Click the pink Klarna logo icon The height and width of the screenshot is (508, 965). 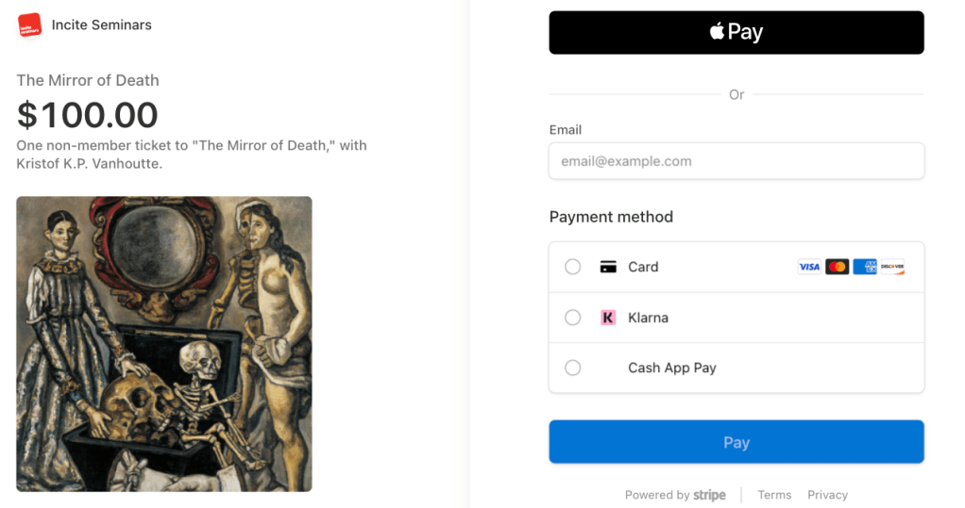(x=608, y=318)
